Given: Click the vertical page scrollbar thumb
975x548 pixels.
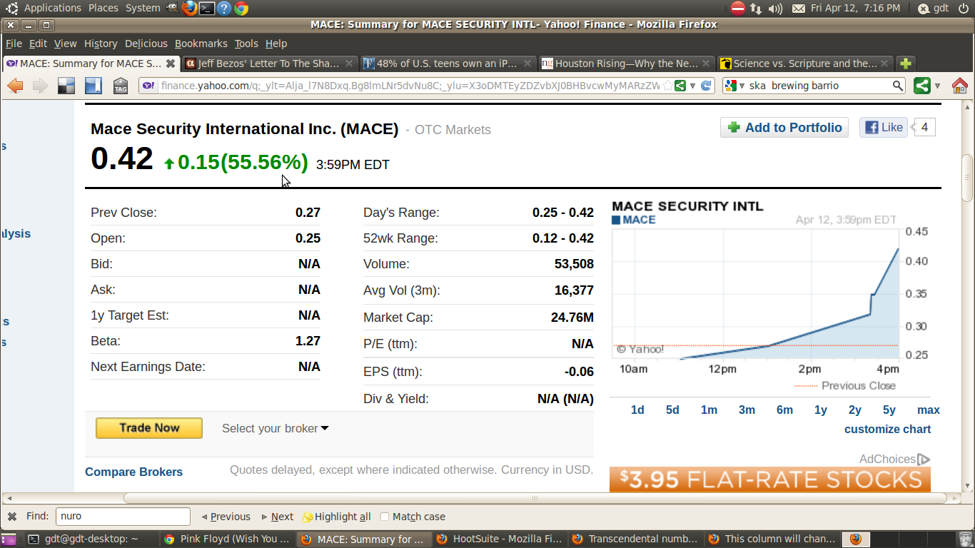Looking at the screenshot, I should [969, 178].
